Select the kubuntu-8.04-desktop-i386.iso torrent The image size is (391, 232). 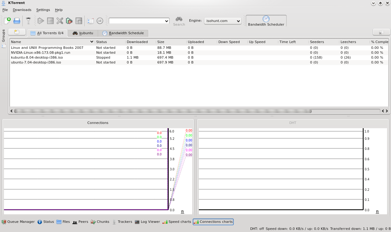tap(199, 57)
